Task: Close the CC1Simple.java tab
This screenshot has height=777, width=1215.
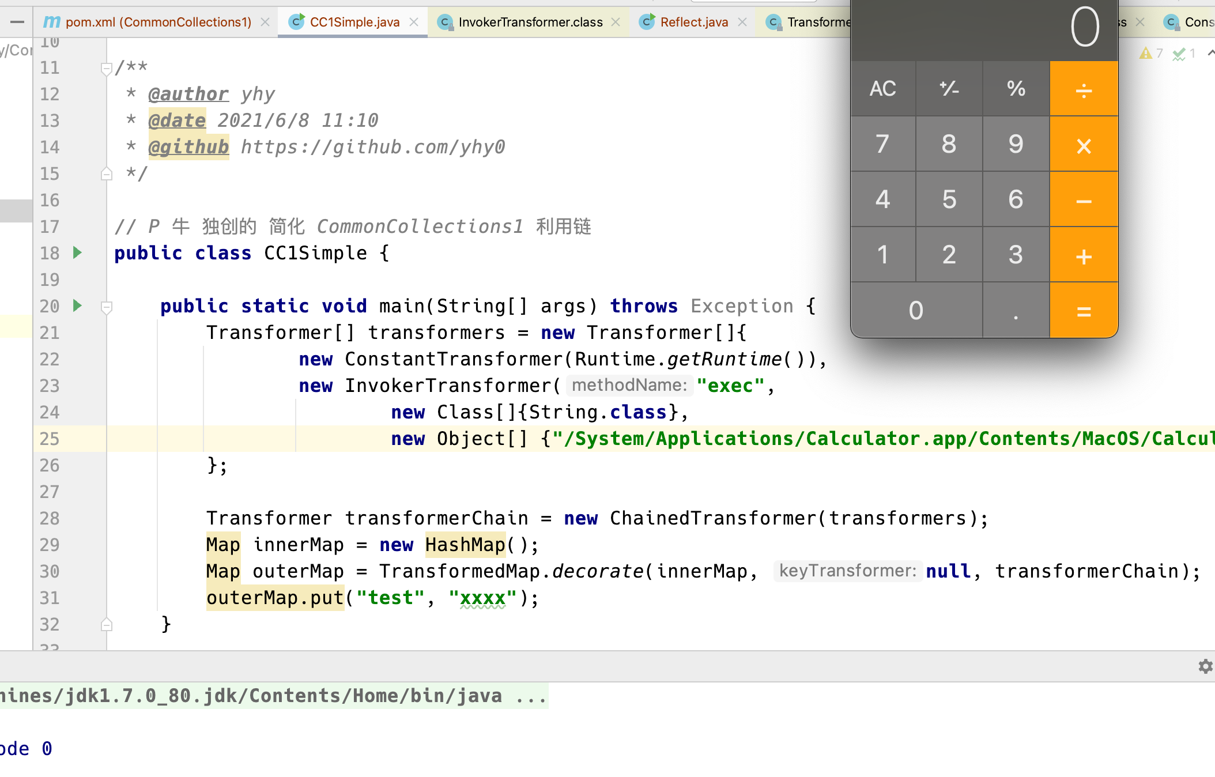Action: [x=414, y=22]
